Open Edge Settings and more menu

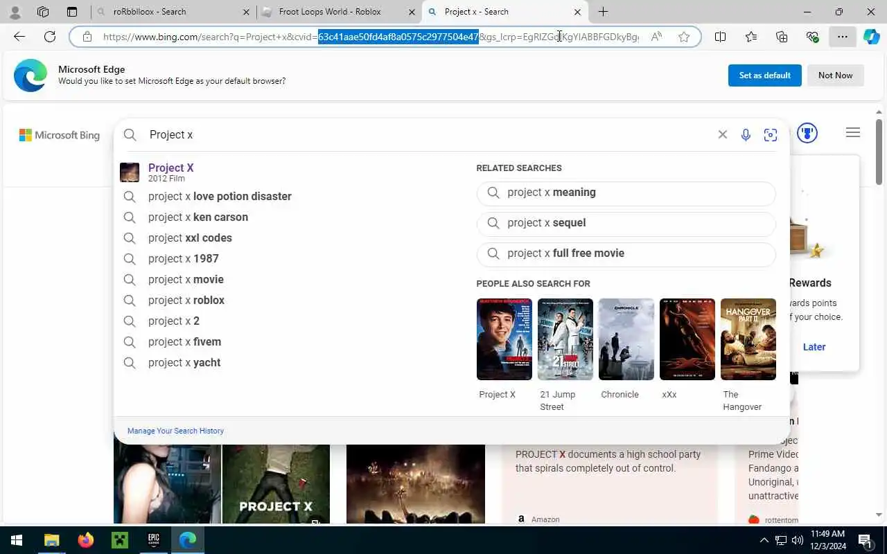(x=843, y=37)
